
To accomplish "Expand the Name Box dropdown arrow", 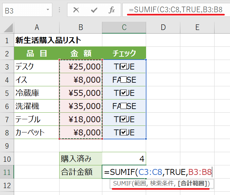I will [48, 10].
